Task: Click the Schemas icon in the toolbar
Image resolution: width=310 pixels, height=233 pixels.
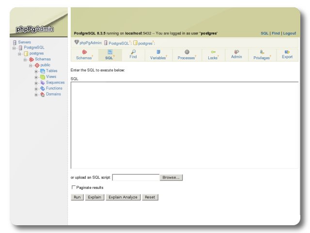Action: point(84,52)
